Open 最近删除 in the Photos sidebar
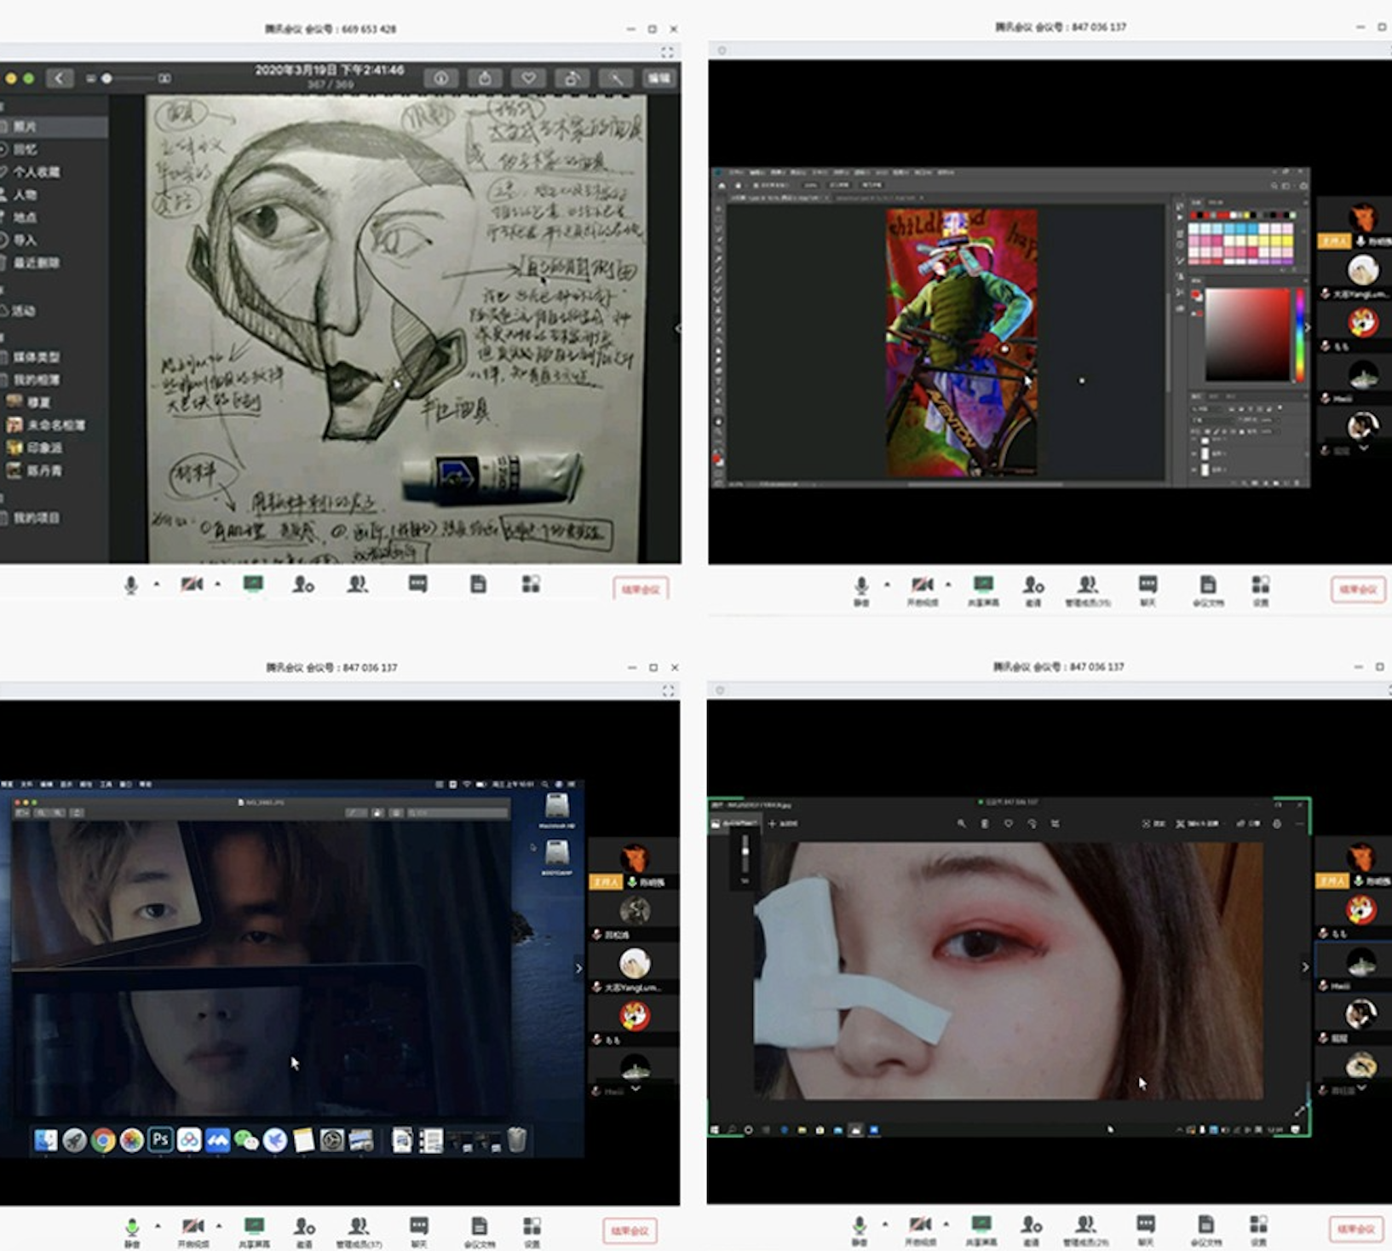 [54, 262]
